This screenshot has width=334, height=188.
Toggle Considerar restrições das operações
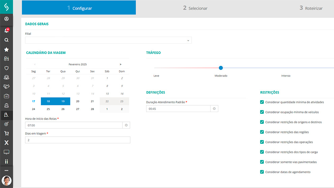pos(262,142)
